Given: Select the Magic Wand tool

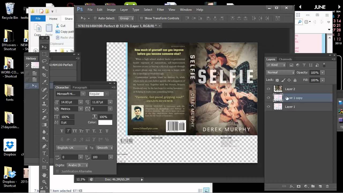Looking at the screenshot, I should [x=44, y=68].
